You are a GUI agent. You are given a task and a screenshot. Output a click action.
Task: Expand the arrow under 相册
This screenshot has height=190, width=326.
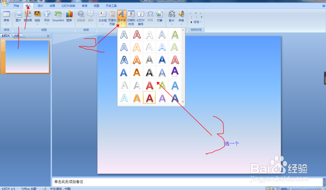point(37,24)
